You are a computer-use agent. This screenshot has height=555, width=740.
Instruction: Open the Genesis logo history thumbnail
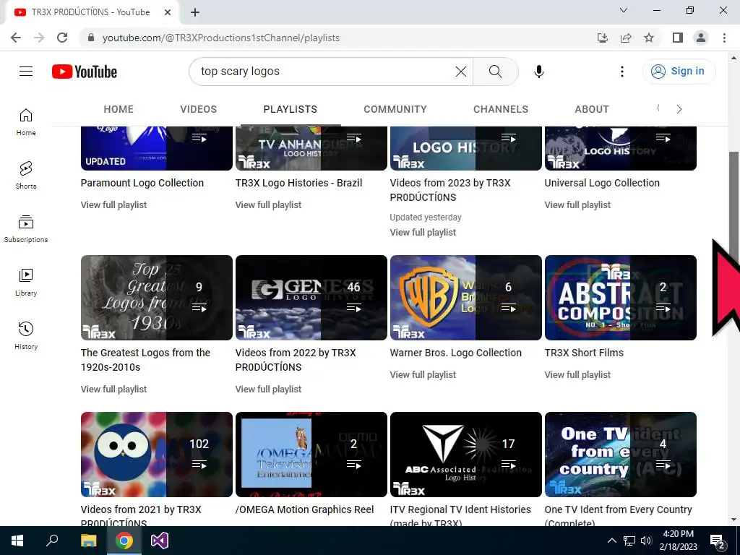pos(311,297)
